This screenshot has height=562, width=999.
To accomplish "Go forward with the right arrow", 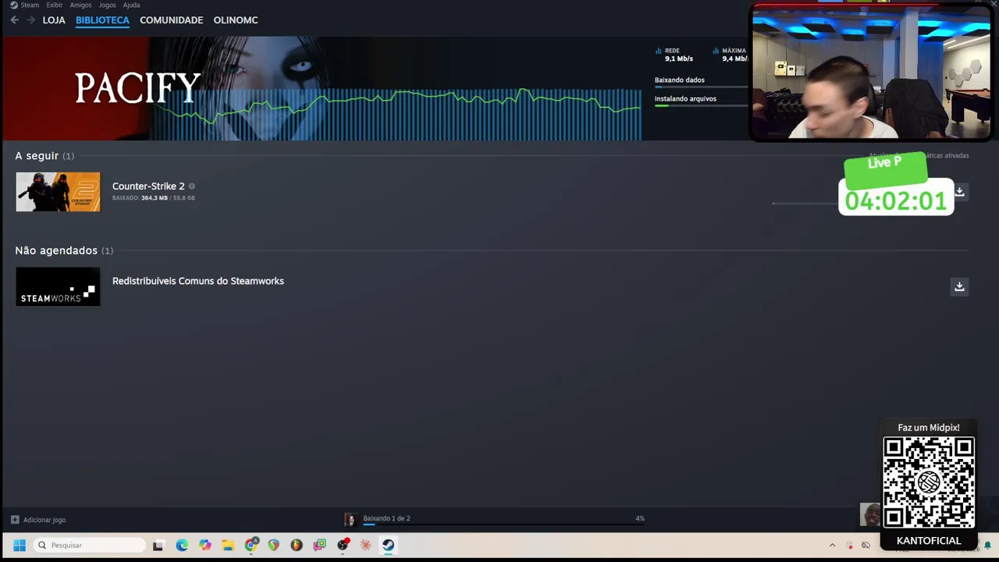I will click(x=31, y=20).
